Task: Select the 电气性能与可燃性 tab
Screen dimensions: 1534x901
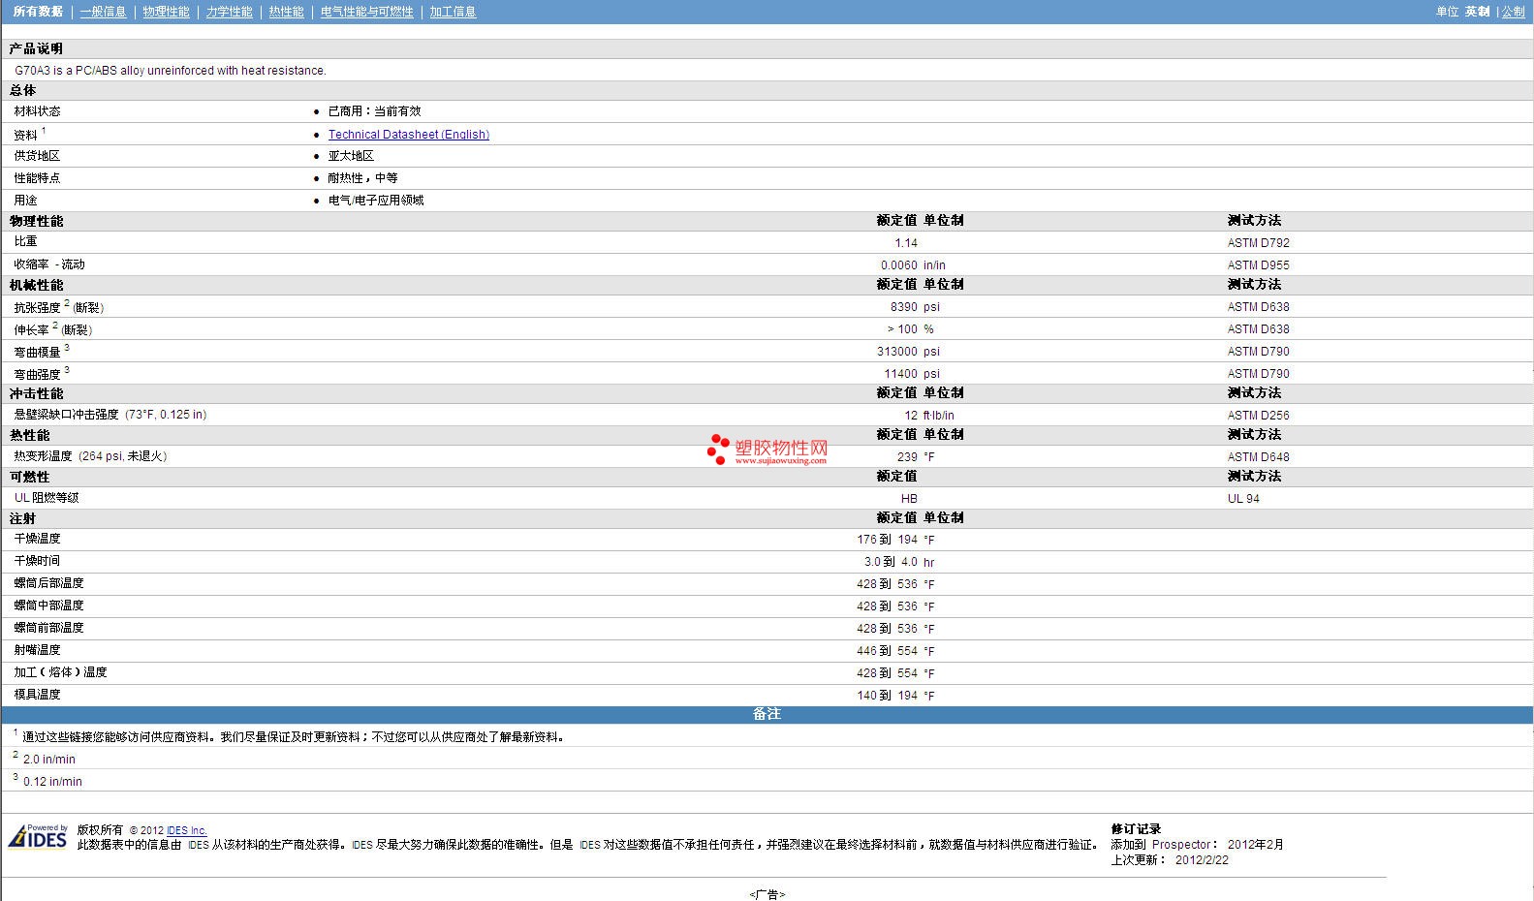Action: tap(366, 12)
